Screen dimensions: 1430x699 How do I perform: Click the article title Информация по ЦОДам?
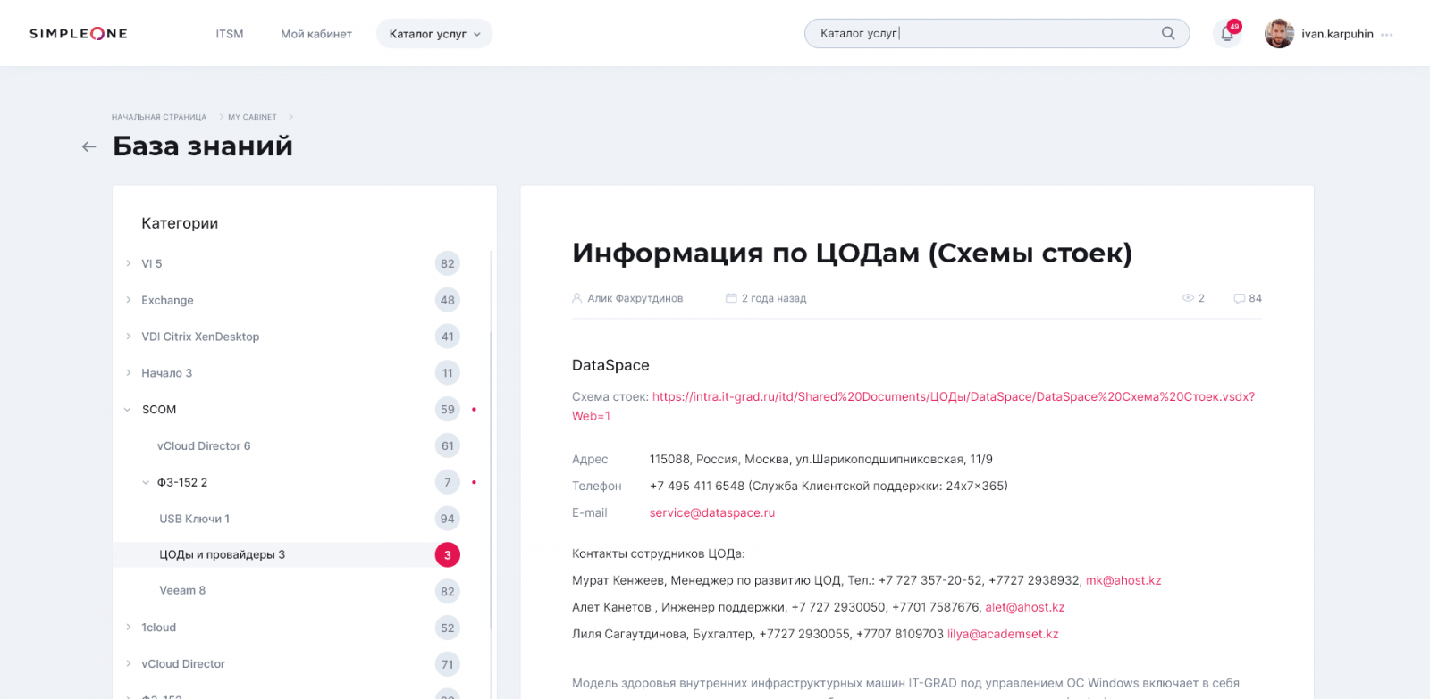[852, 254]
